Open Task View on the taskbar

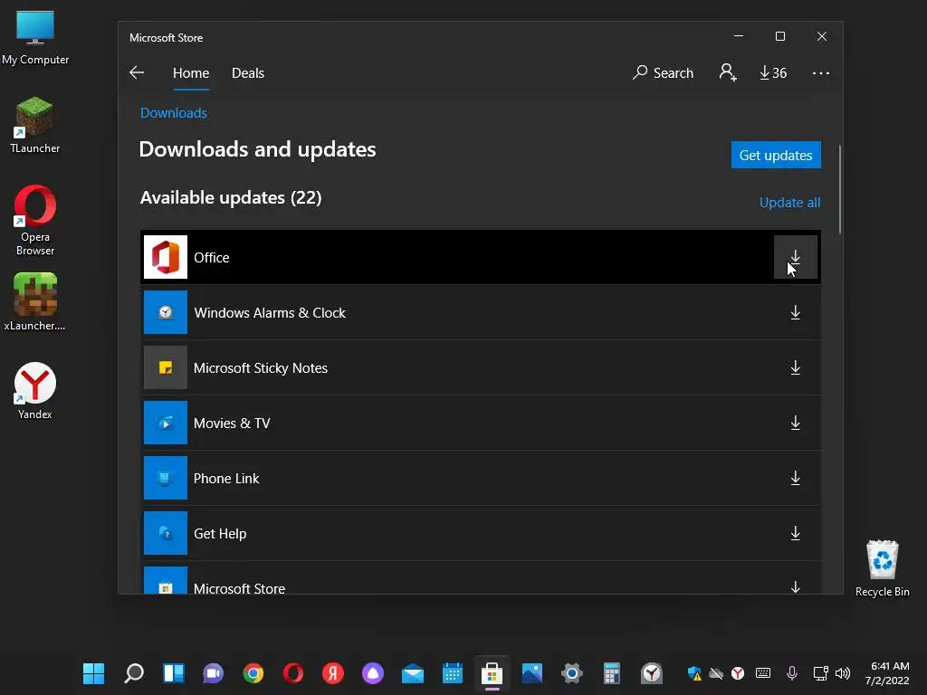(x=173, y=673)
